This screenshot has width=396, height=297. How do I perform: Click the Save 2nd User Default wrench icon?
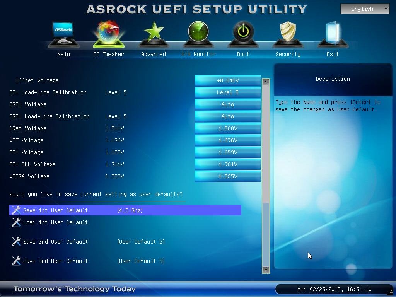click(x=16, y=242)
